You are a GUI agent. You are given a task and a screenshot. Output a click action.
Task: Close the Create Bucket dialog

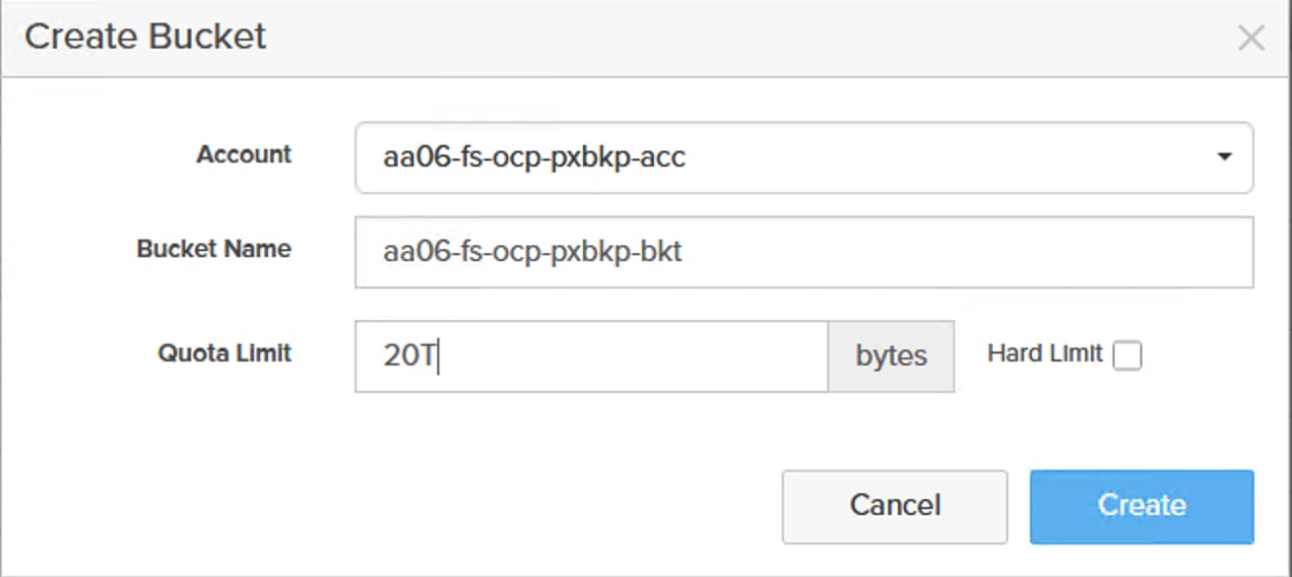click(x=1251, y=38)
